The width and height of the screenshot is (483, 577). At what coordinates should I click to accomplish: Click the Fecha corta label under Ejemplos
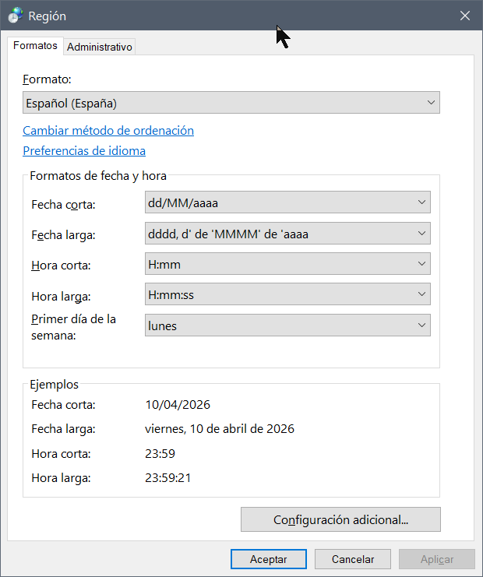point(63,405)
